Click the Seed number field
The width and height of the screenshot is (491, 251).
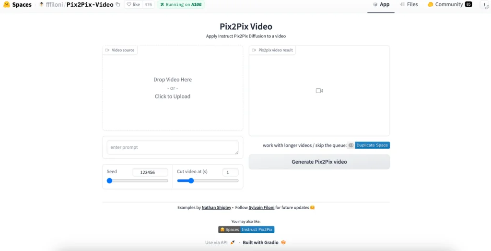(150, 172)
